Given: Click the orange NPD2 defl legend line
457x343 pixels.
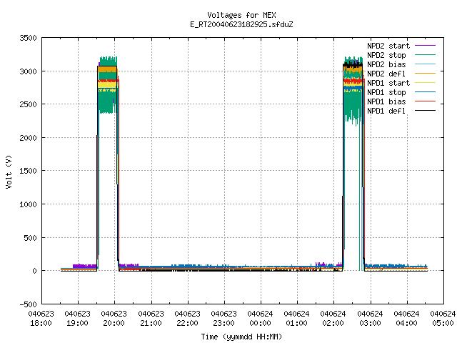Looking at the screenshot, I should pyautogui.click(x=425, y=73).
